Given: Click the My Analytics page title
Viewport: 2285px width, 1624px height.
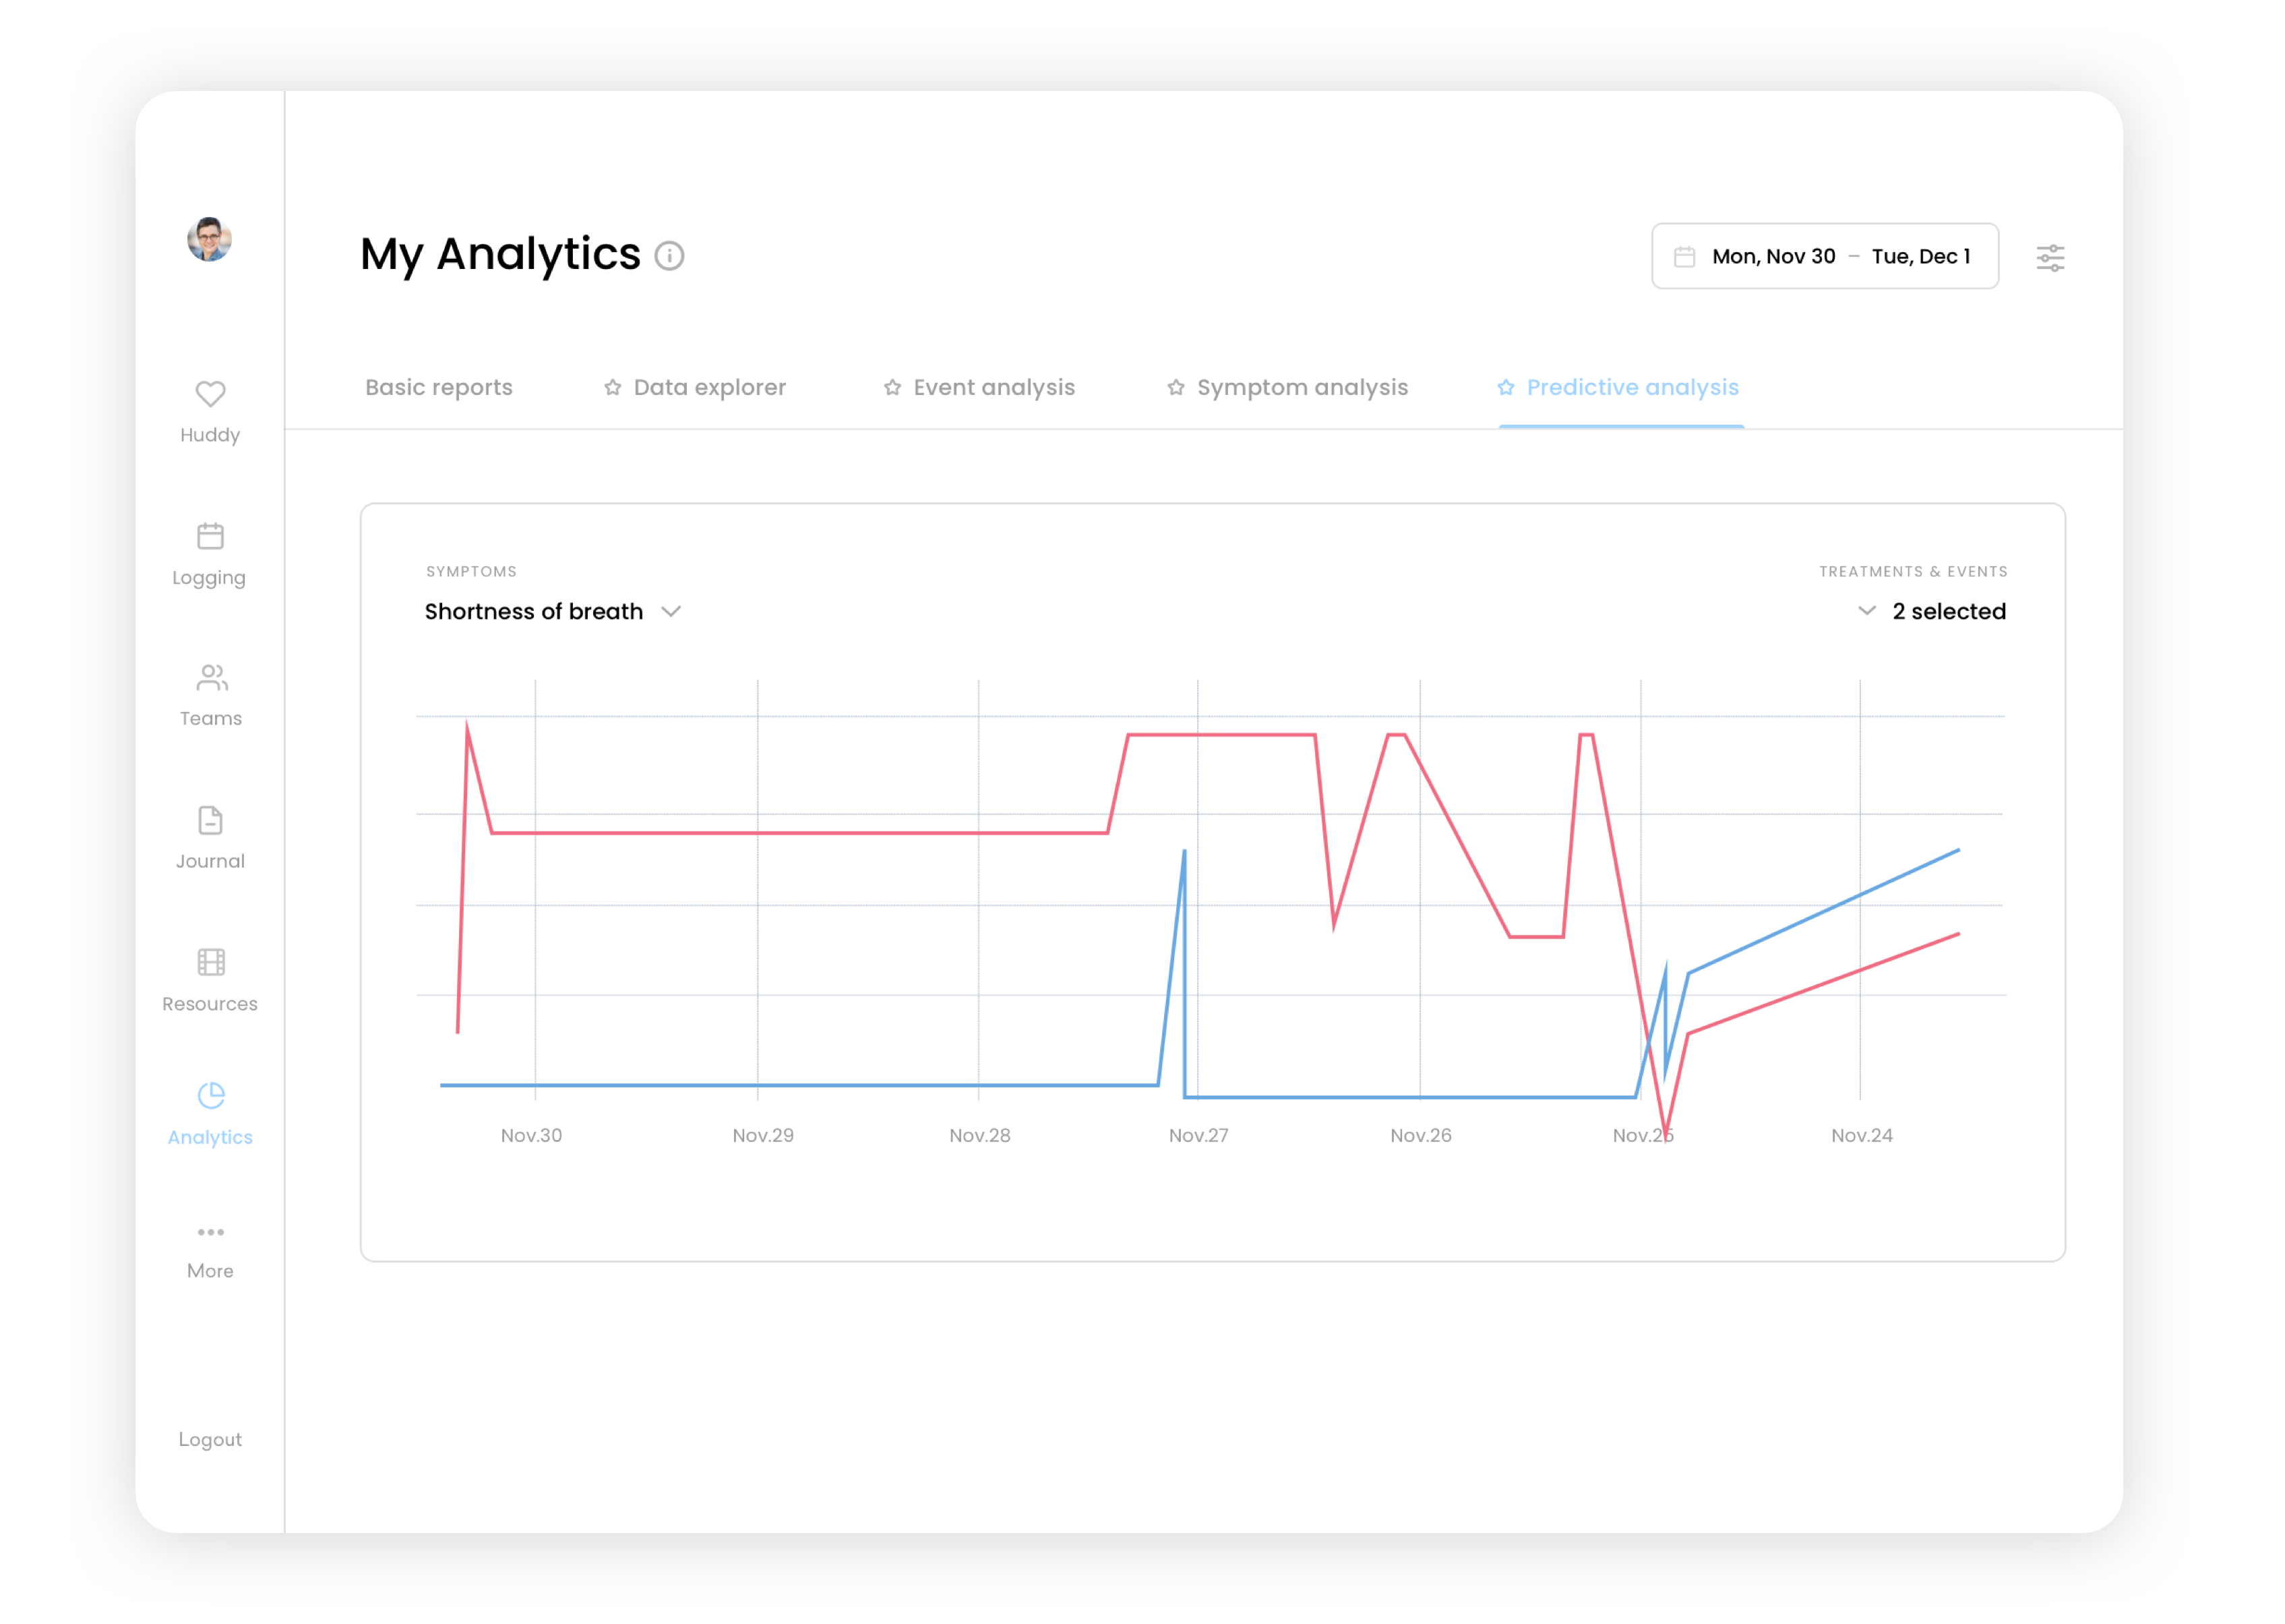Looking at the screenshot, I should [499, 254].
